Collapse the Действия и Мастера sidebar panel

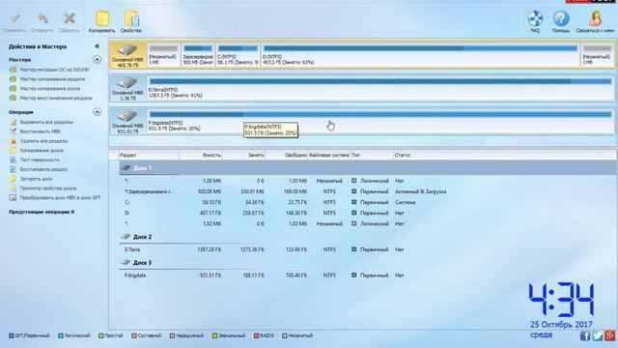click(x=97, y=46)
